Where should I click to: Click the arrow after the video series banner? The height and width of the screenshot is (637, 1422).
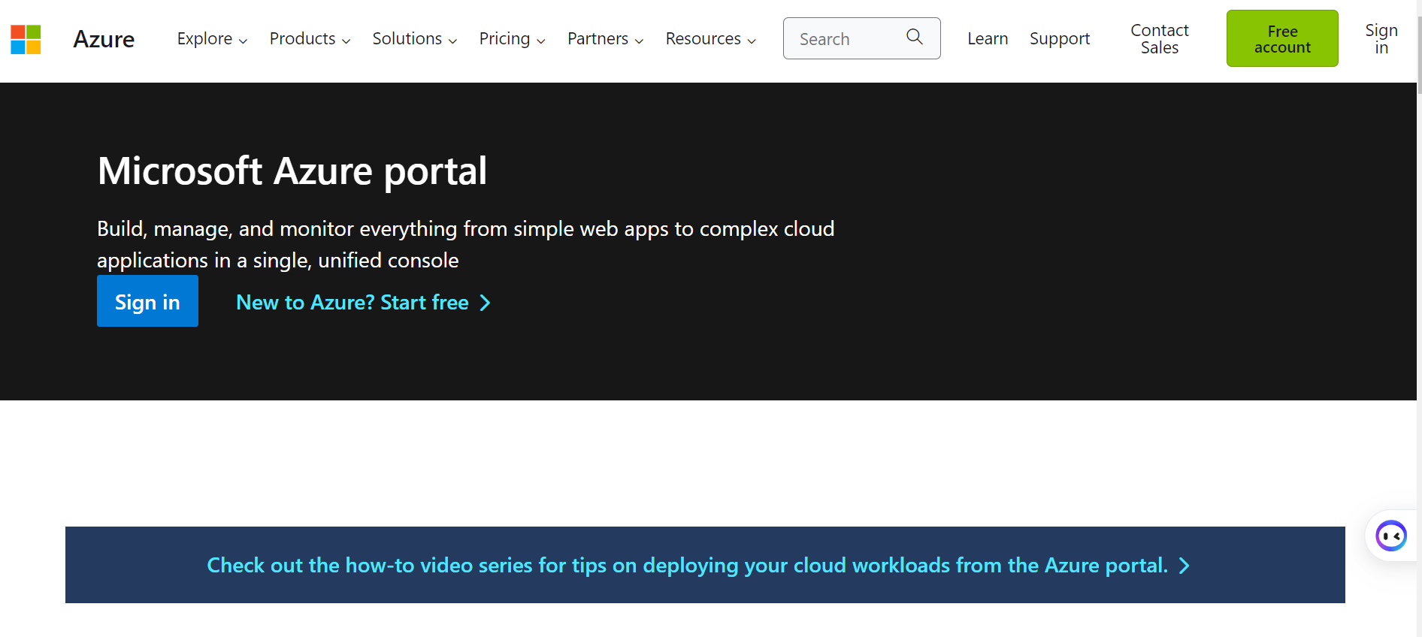click(x=1184, y=566)
